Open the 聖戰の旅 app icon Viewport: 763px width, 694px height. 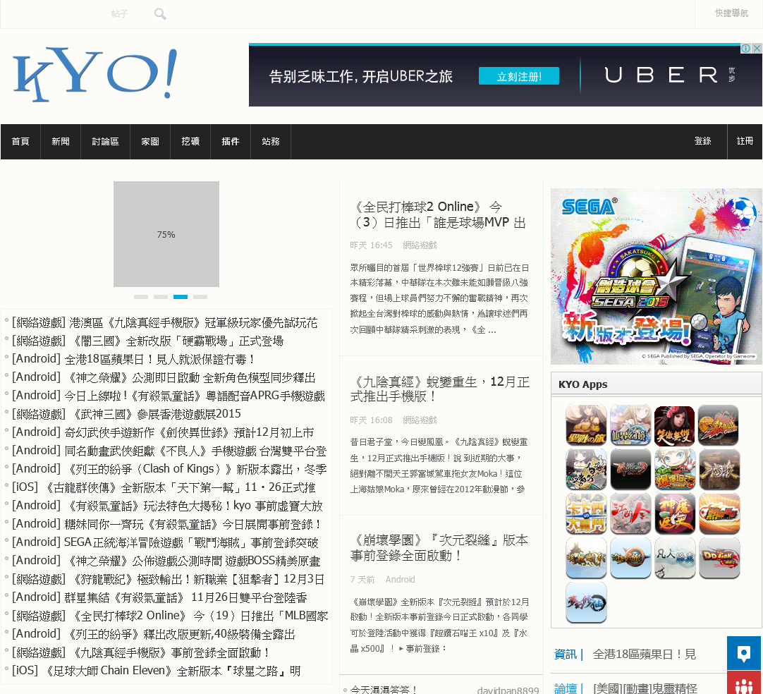[x=586, y=425]
